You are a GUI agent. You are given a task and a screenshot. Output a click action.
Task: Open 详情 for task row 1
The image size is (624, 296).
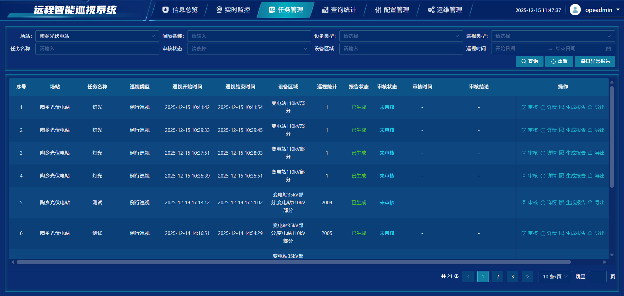[548, 107]
